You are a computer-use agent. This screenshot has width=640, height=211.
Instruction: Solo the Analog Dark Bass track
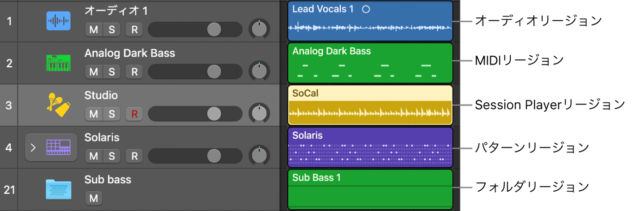pos(112,72)
